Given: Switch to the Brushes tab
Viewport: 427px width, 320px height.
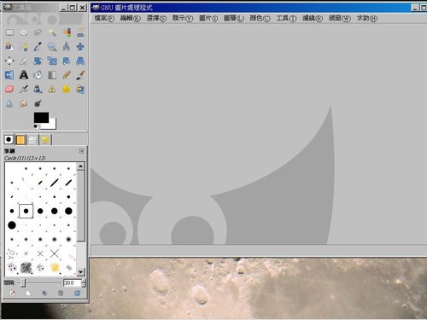Looking at the screenshot, I should pos(9,139).
